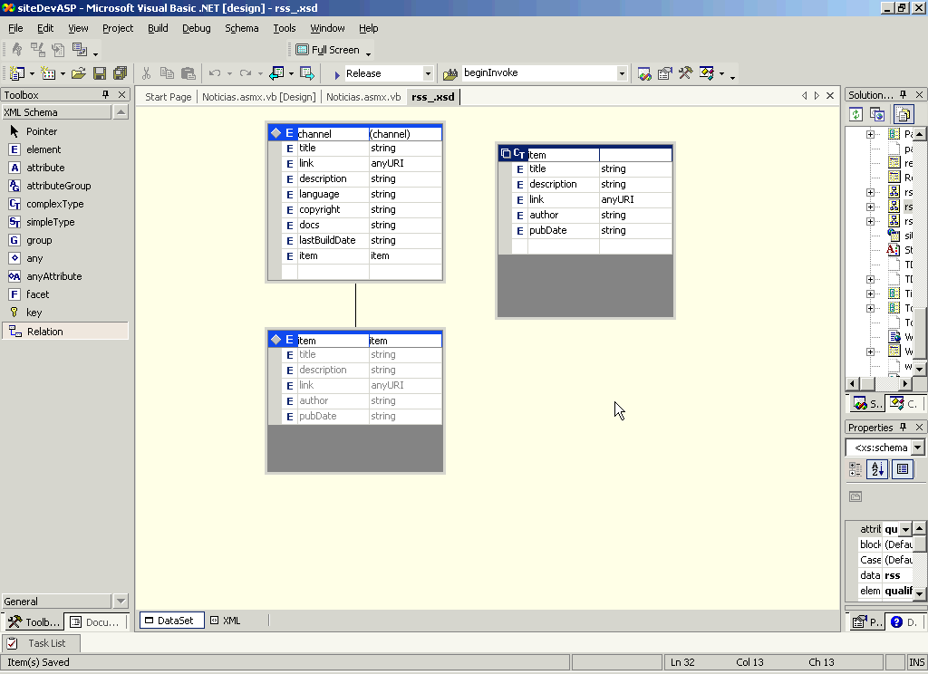Select the Relation tool in Toolbox

click(44, 332)
